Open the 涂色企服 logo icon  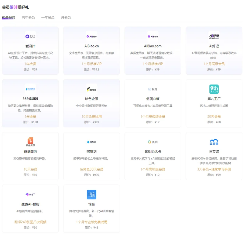[91, 89]
